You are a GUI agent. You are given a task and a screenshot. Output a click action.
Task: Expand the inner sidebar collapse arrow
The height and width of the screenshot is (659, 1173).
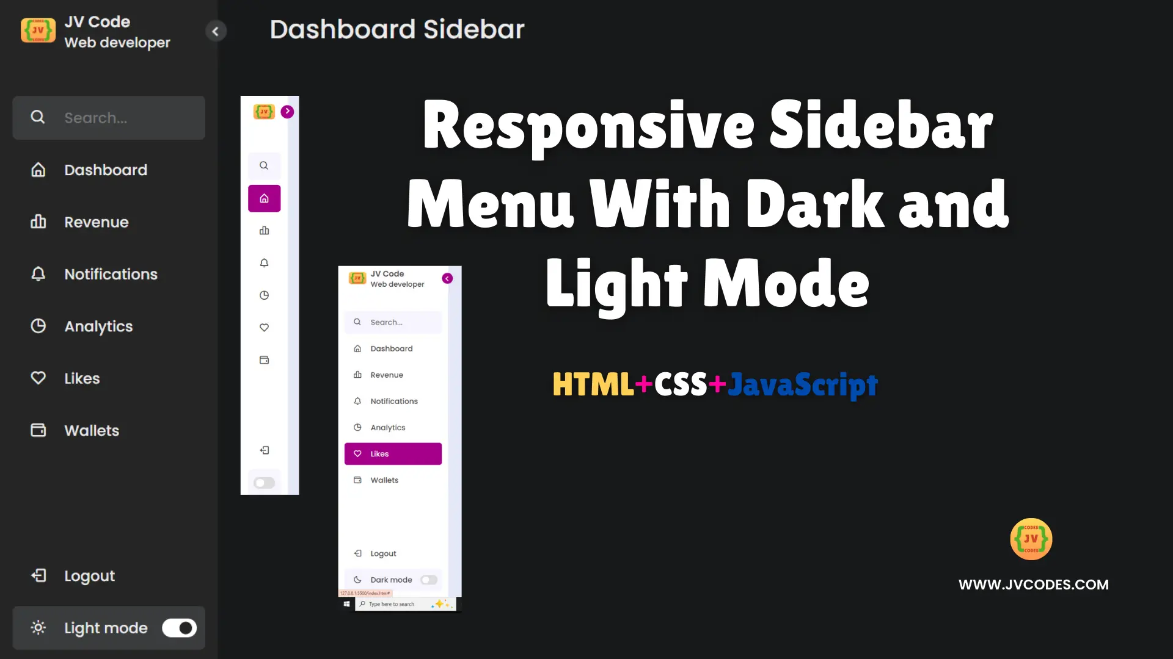tap(288, 112)
